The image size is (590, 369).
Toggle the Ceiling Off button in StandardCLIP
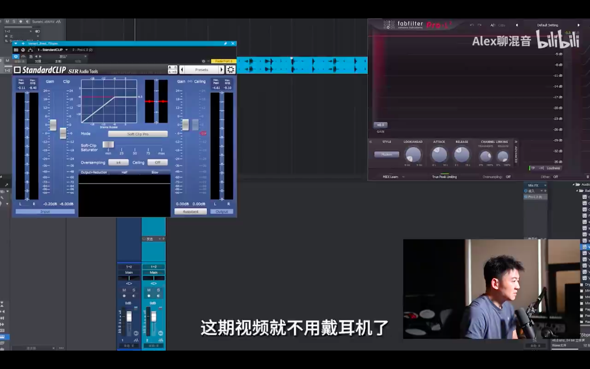(158, 162)
